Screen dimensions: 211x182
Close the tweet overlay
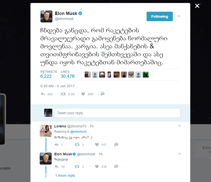[x=197, y=6]
